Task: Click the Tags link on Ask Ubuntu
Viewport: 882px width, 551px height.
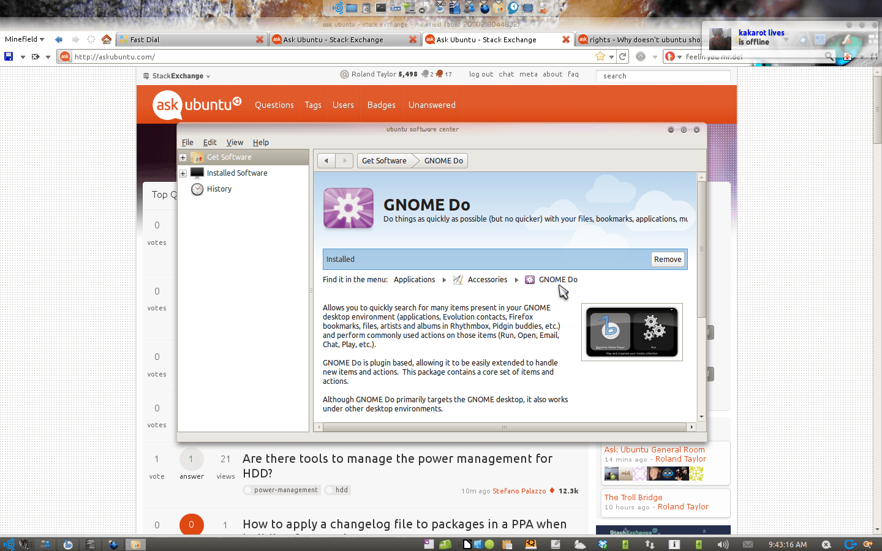Action: (313, 105)
